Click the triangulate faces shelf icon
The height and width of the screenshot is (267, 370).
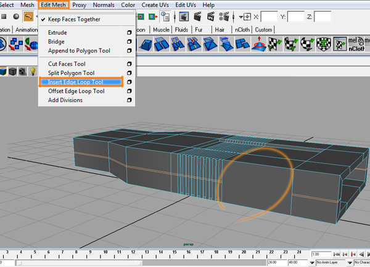coord(210,44)
